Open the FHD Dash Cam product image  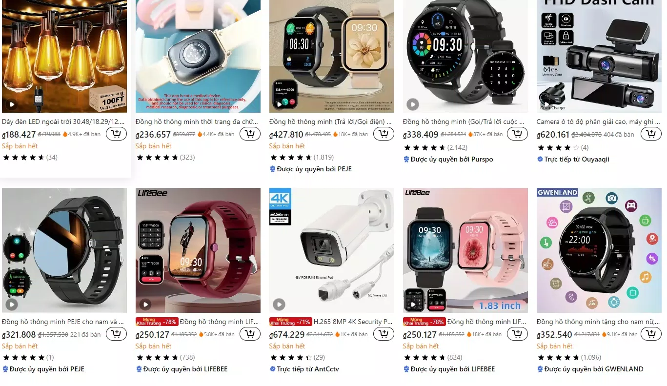tap(599, 56)
